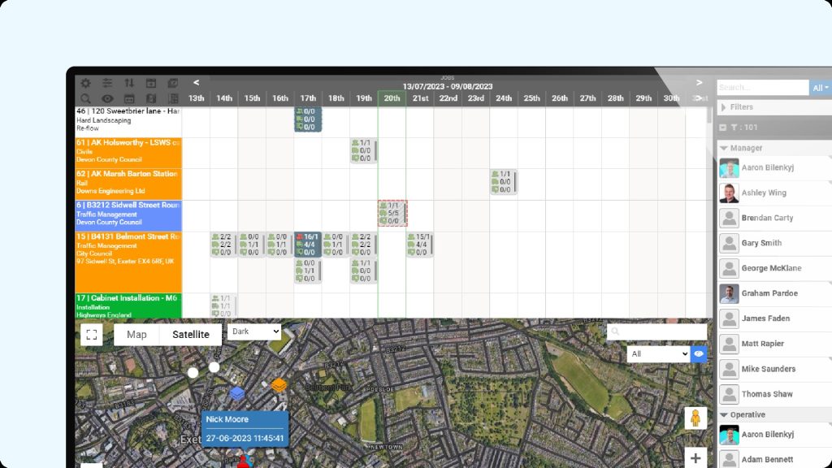Switch to the Satellite map tab
Viewport: 832px width, 468px height.
coord(191,334)
